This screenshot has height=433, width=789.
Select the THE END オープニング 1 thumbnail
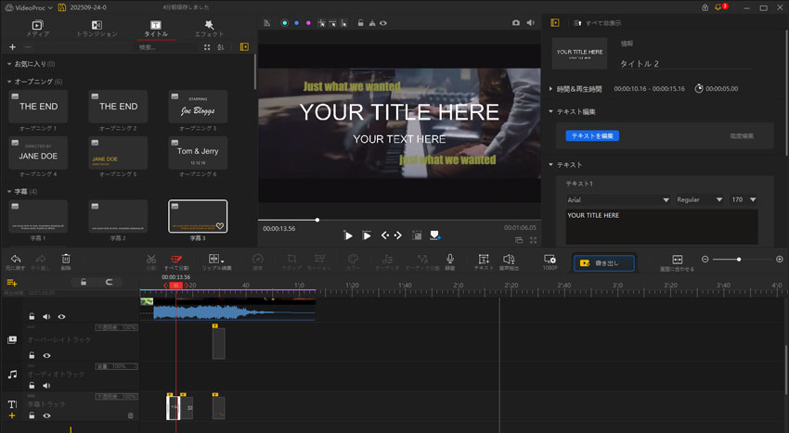[x=39, y=107]
